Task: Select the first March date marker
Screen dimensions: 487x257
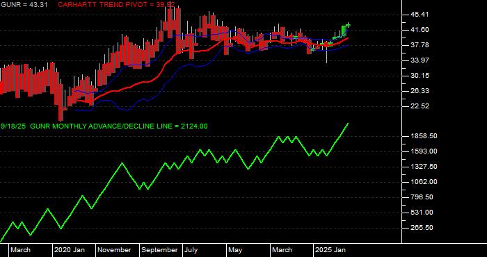Action: [x=20, y=250]
